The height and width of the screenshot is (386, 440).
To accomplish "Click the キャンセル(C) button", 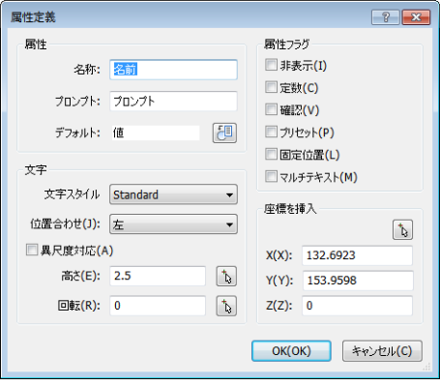I will click(382, 351).
